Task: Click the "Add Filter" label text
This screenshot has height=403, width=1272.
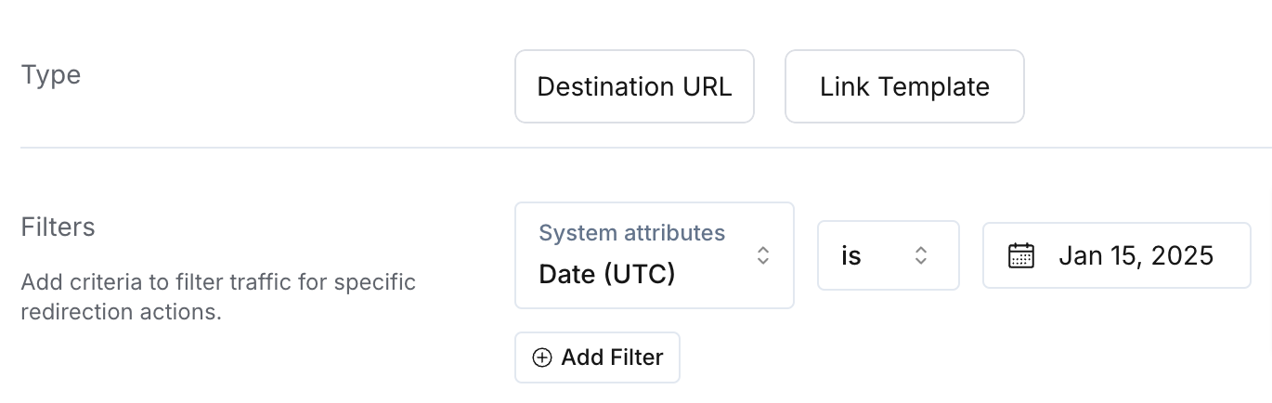Action: [x=612, y=357]
